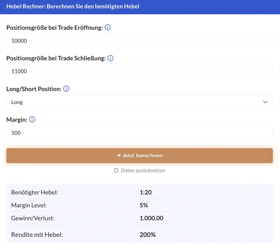Click the Hebel Rechner header title
This screenshot has height=250, width=280.
73,7
